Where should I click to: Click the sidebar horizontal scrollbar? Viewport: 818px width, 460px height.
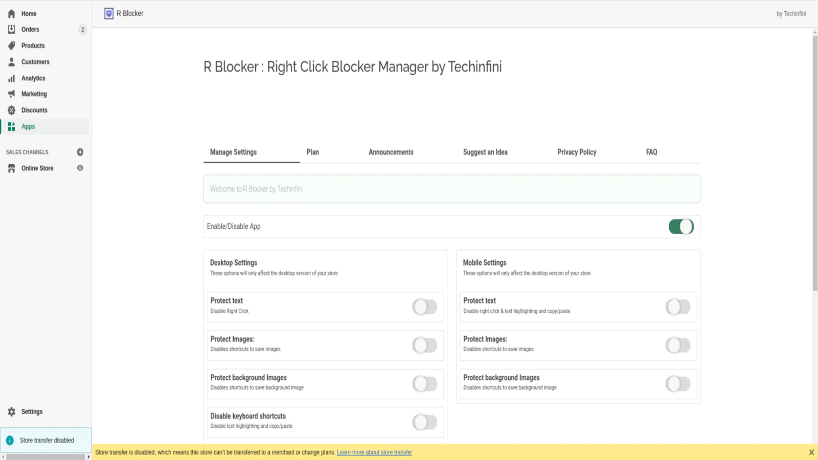(46, 457)
